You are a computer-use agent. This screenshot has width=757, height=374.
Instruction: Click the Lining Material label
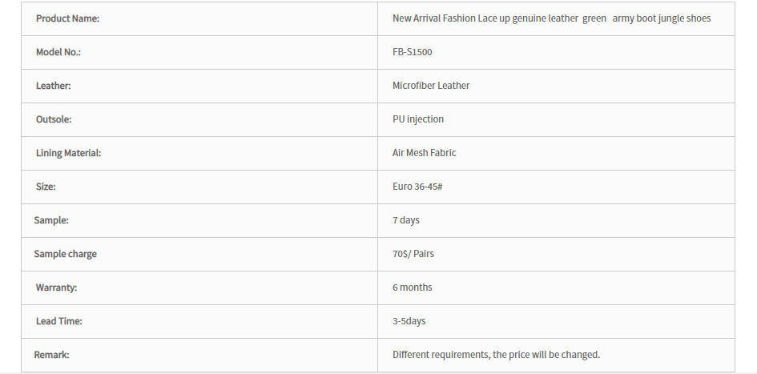pos(69,153)
